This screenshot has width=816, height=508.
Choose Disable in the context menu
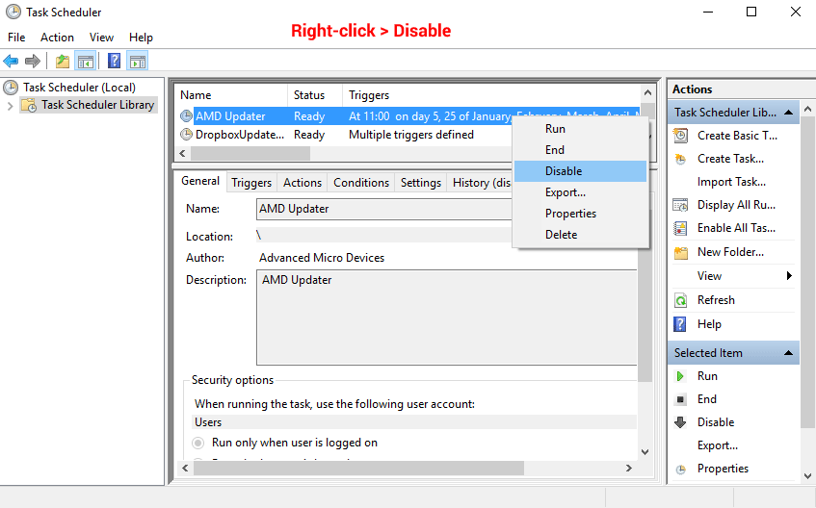point(580,171)
